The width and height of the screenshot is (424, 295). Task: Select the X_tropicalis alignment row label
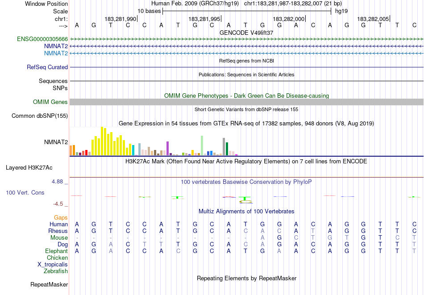tap(53, 265)
